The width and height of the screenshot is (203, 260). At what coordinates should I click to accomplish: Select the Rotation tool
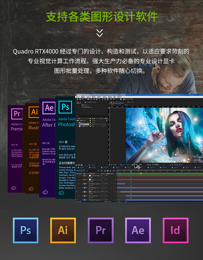tap(86, 99)
